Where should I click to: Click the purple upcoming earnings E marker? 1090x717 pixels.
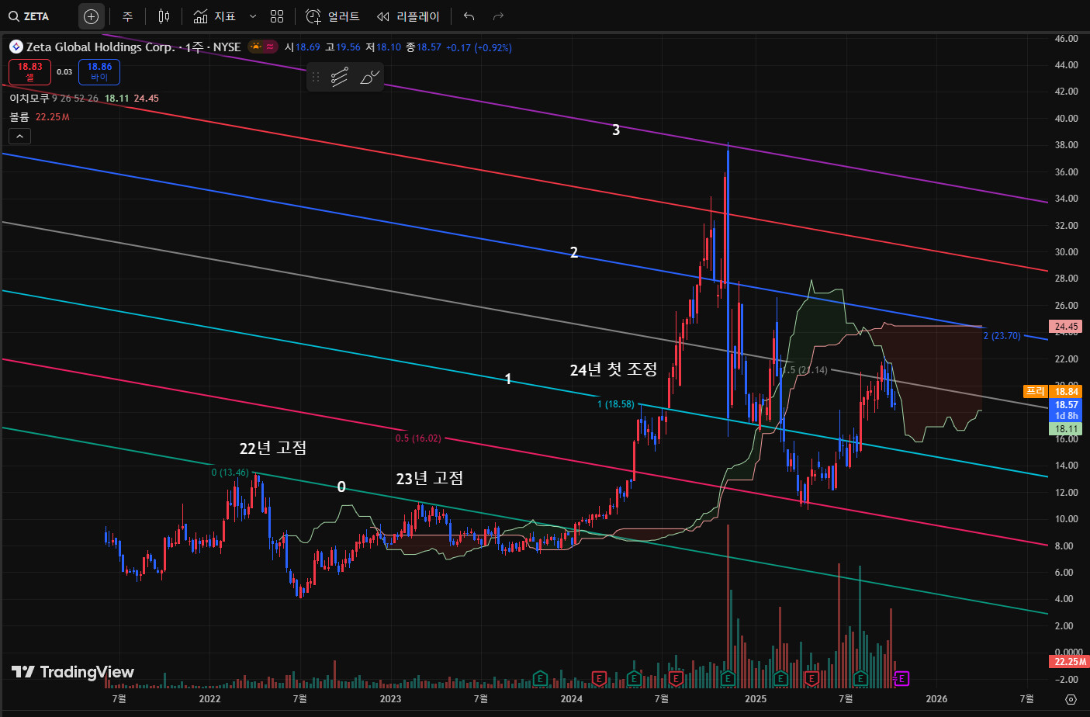click(901, 679)
